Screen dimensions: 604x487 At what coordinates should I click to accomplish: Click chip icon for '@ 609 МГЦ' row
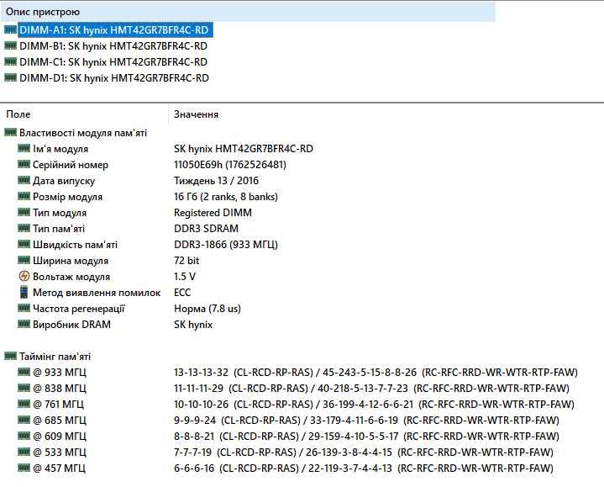coord(24,436)
